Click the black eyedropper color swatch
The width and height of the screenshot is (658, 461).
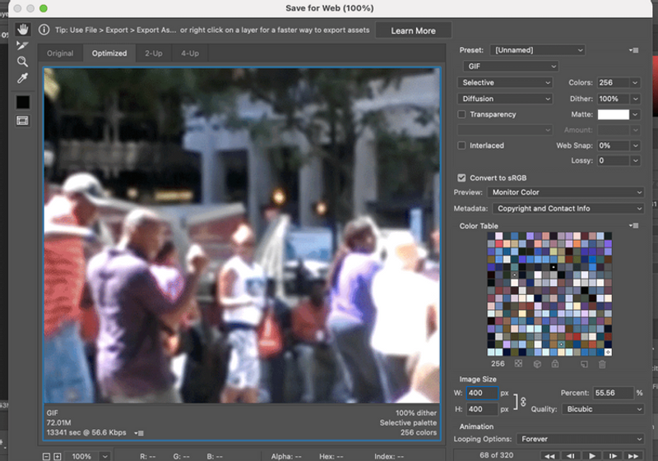(23, 102)
